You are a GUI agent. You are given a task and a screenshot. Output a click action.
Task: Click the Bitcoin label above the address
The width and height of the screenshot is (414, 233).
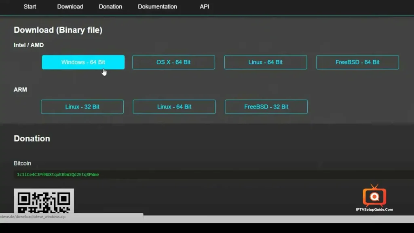22,163
